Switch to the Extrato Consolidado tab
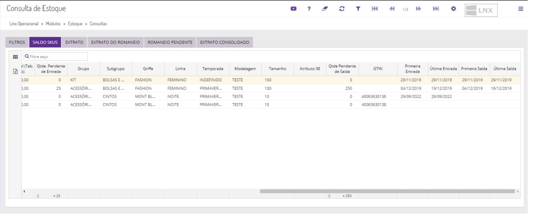Image resolution: width=544 pixels, height=216 pixels. click(225, 42)
